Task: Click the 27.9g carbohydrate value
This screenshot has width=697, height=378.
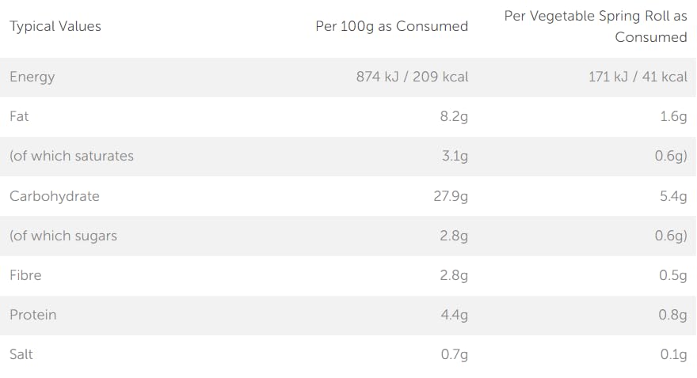Action: [451, 196]
